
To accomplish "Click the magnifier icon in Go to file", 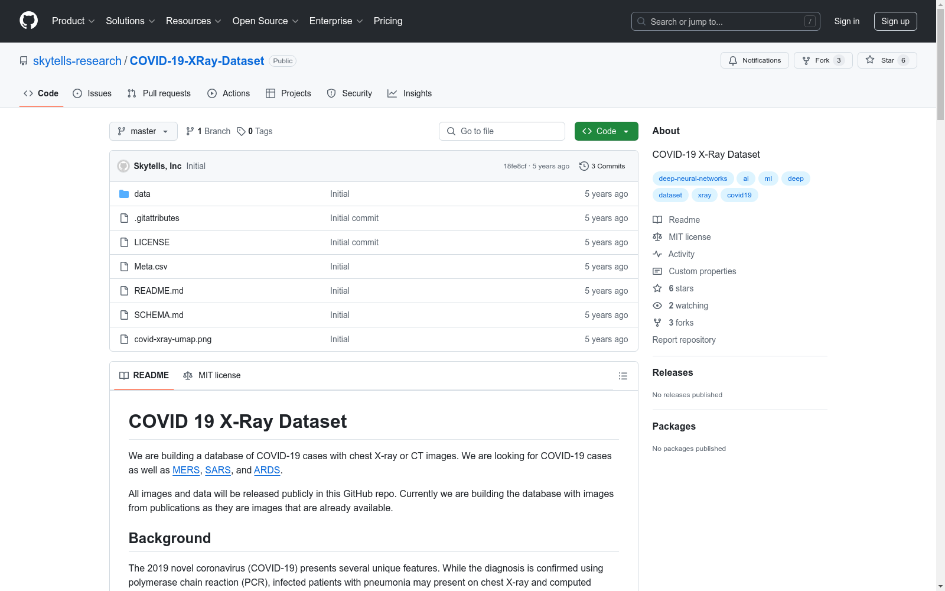I will (x=451, y=131).
